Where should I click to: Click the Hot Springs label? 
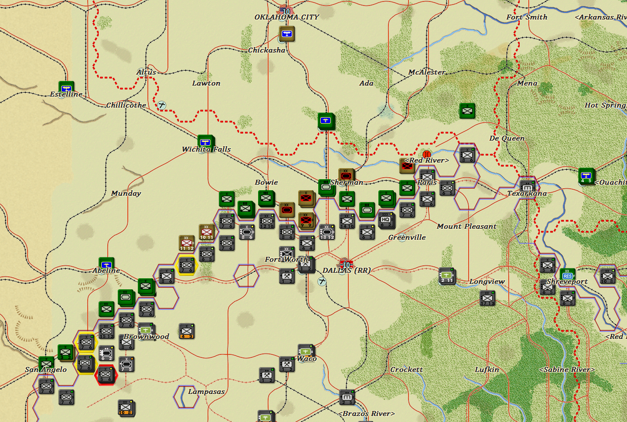coord(605,105)
